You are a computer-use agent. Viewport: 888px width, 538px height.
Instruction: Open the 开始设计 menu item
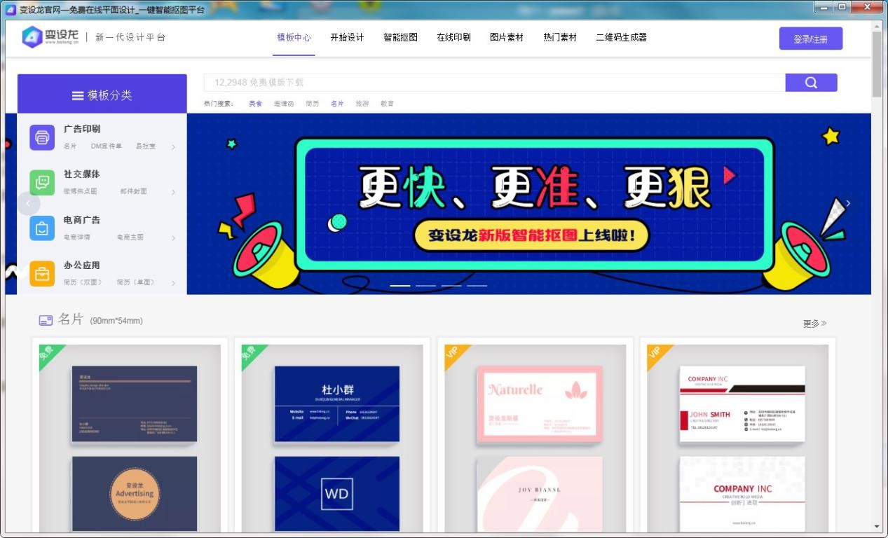(x=347, y=38)
